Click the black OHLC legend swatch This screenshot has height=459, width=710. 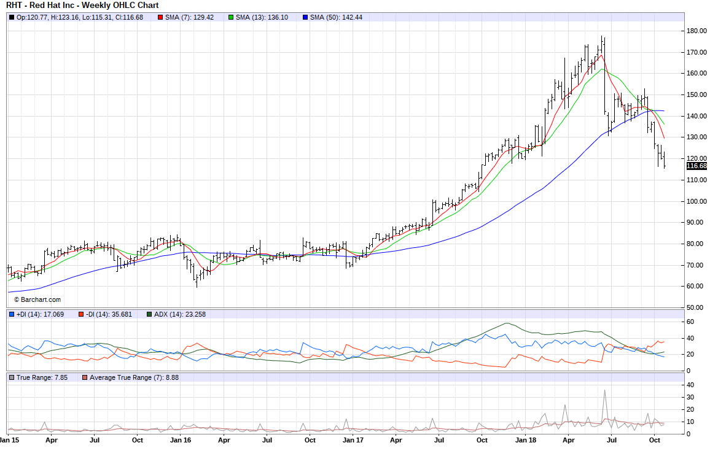tap(12, 18)
